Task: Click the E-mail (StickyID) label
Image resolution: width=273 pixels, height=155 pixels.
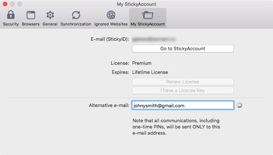Action: click(x=110, y=39)
